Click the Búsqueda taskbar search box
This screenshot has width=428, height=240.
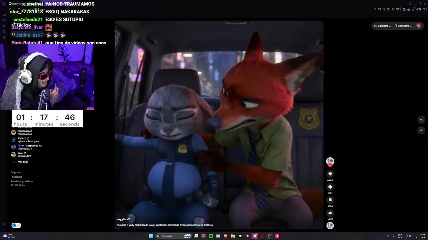click(x=174, y=236)
